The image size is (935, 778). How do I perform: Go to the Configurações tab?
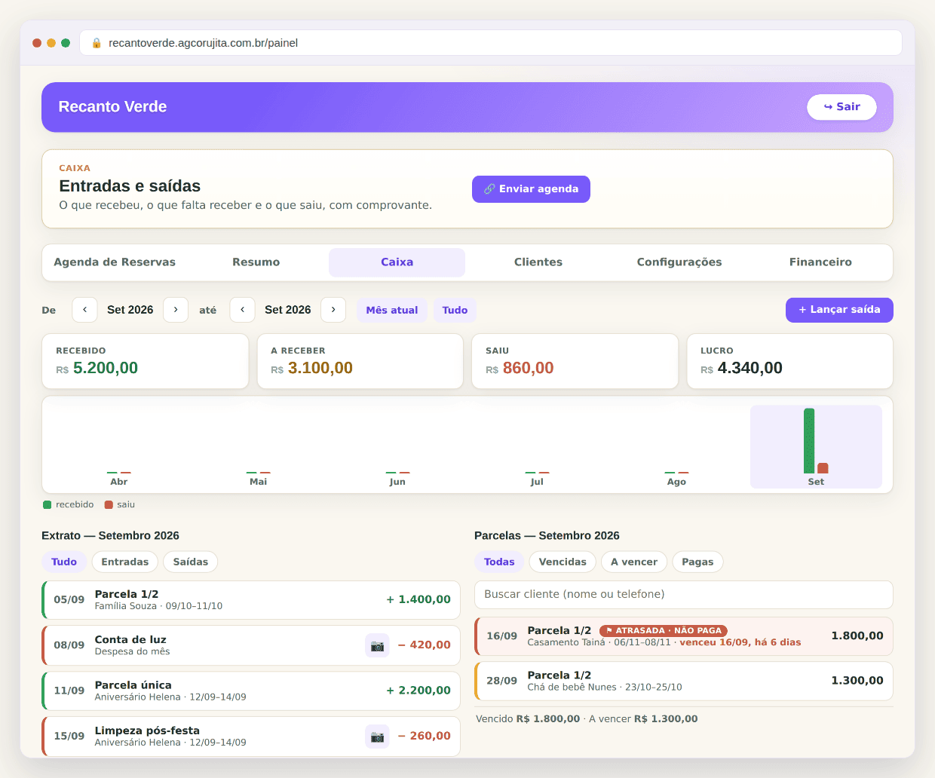click(679, 262)
